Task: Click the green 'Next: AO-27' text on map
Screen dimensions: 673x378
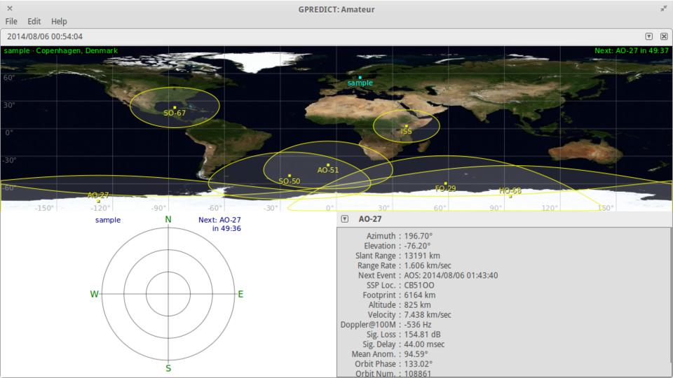Action: point(631,51)
